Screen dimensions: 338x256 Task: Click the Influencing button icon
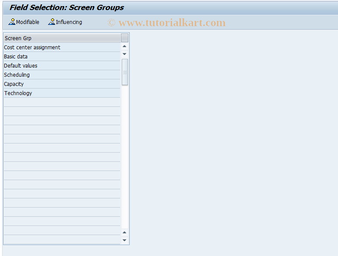[x=52, y=22]
